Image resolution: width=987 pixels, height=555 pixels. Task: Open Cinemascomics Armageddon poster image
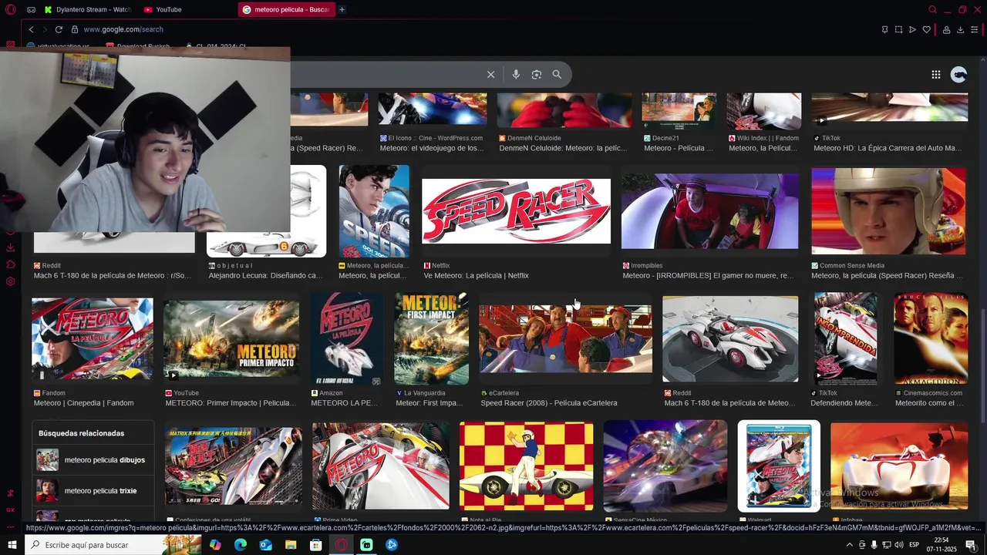point(931,338)
